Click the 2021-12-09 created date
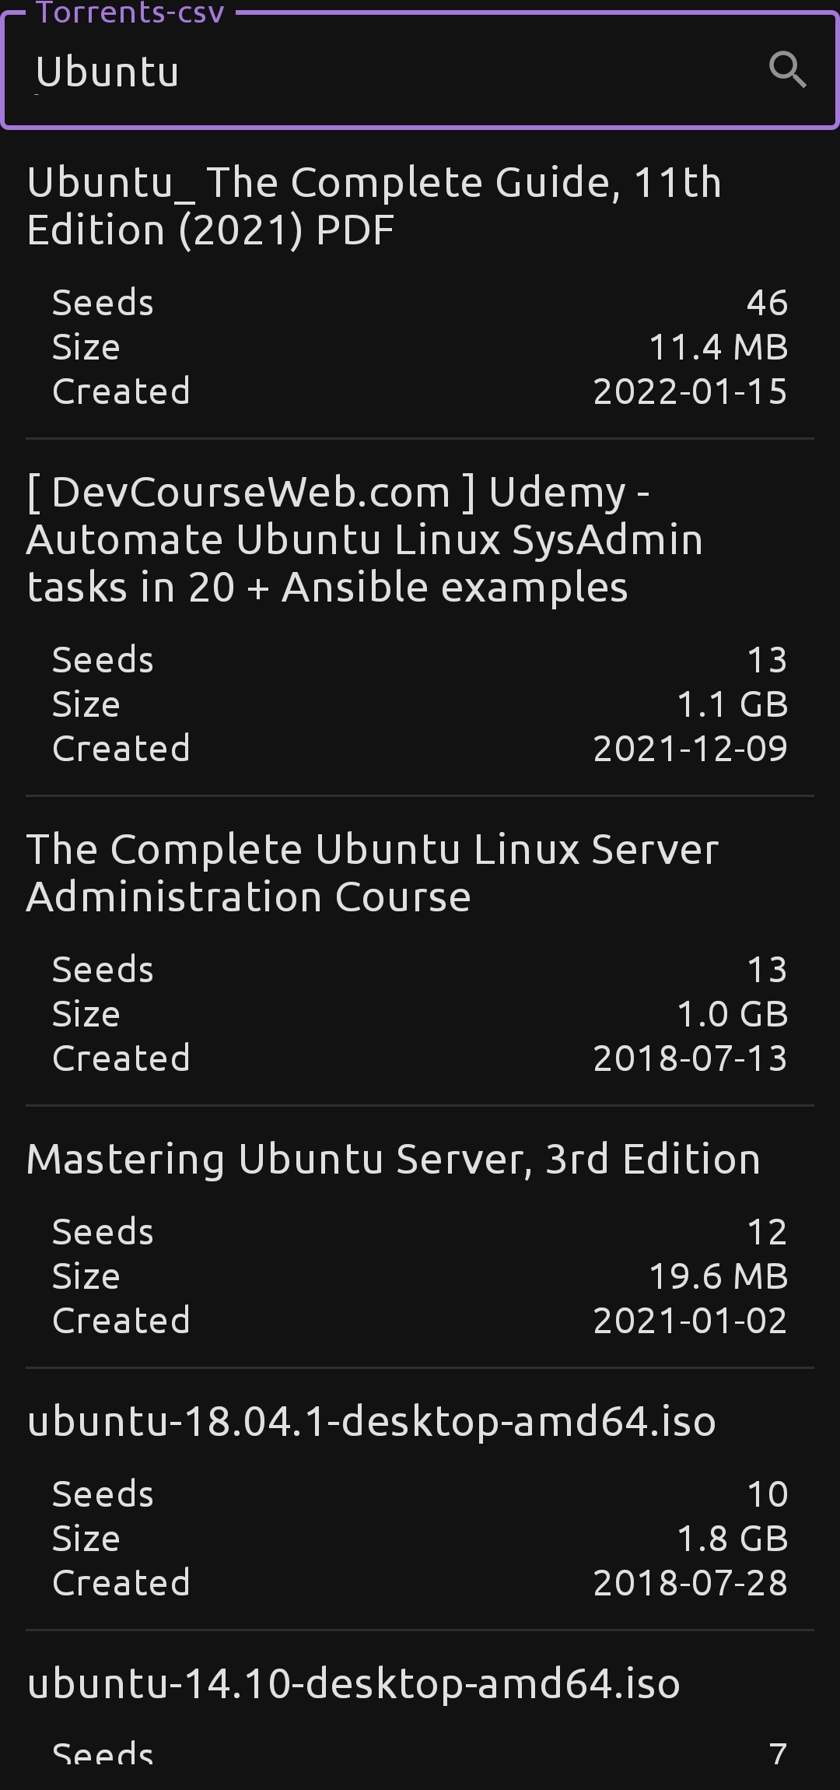 (x=690, y=749)
